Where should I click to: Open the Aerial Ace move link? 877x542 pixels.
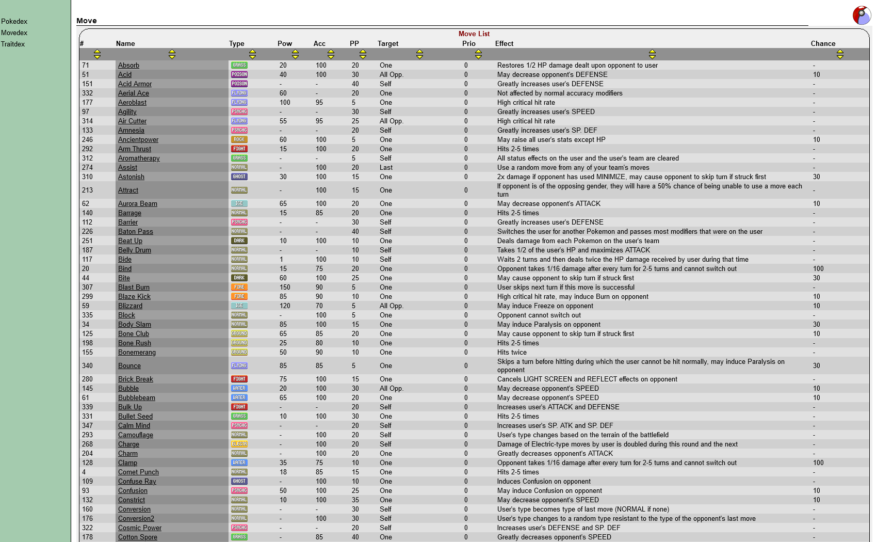click(134, 93)
